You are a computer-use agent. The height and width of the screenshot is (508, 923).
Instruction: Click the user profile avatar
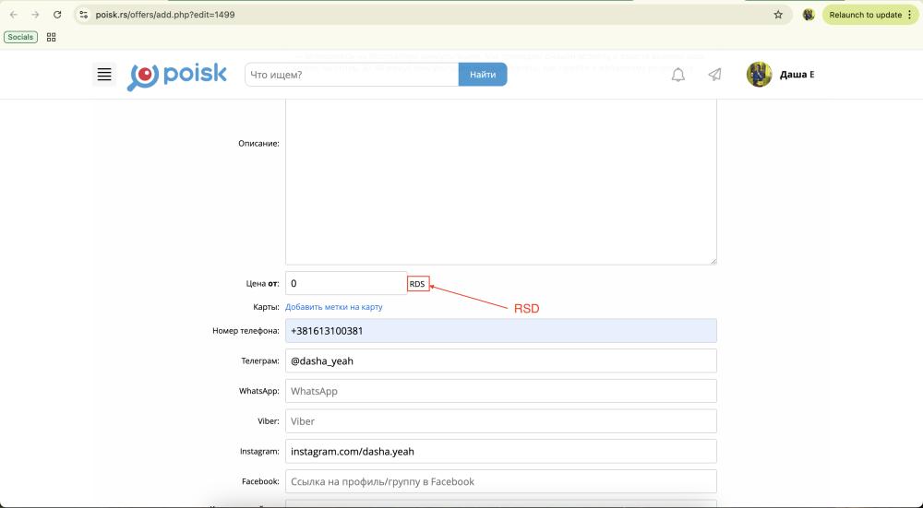(759, 75)
